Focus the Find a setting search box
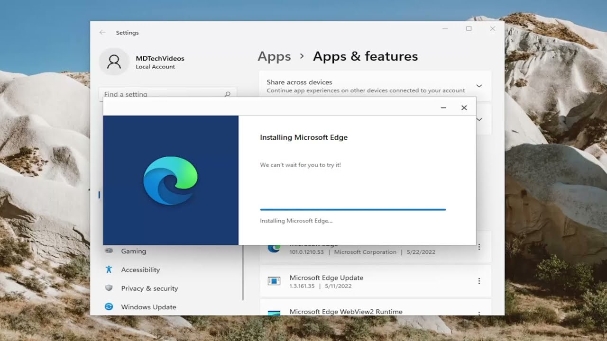Viewport: 607px width, 341px height. (x=167, y=94)
